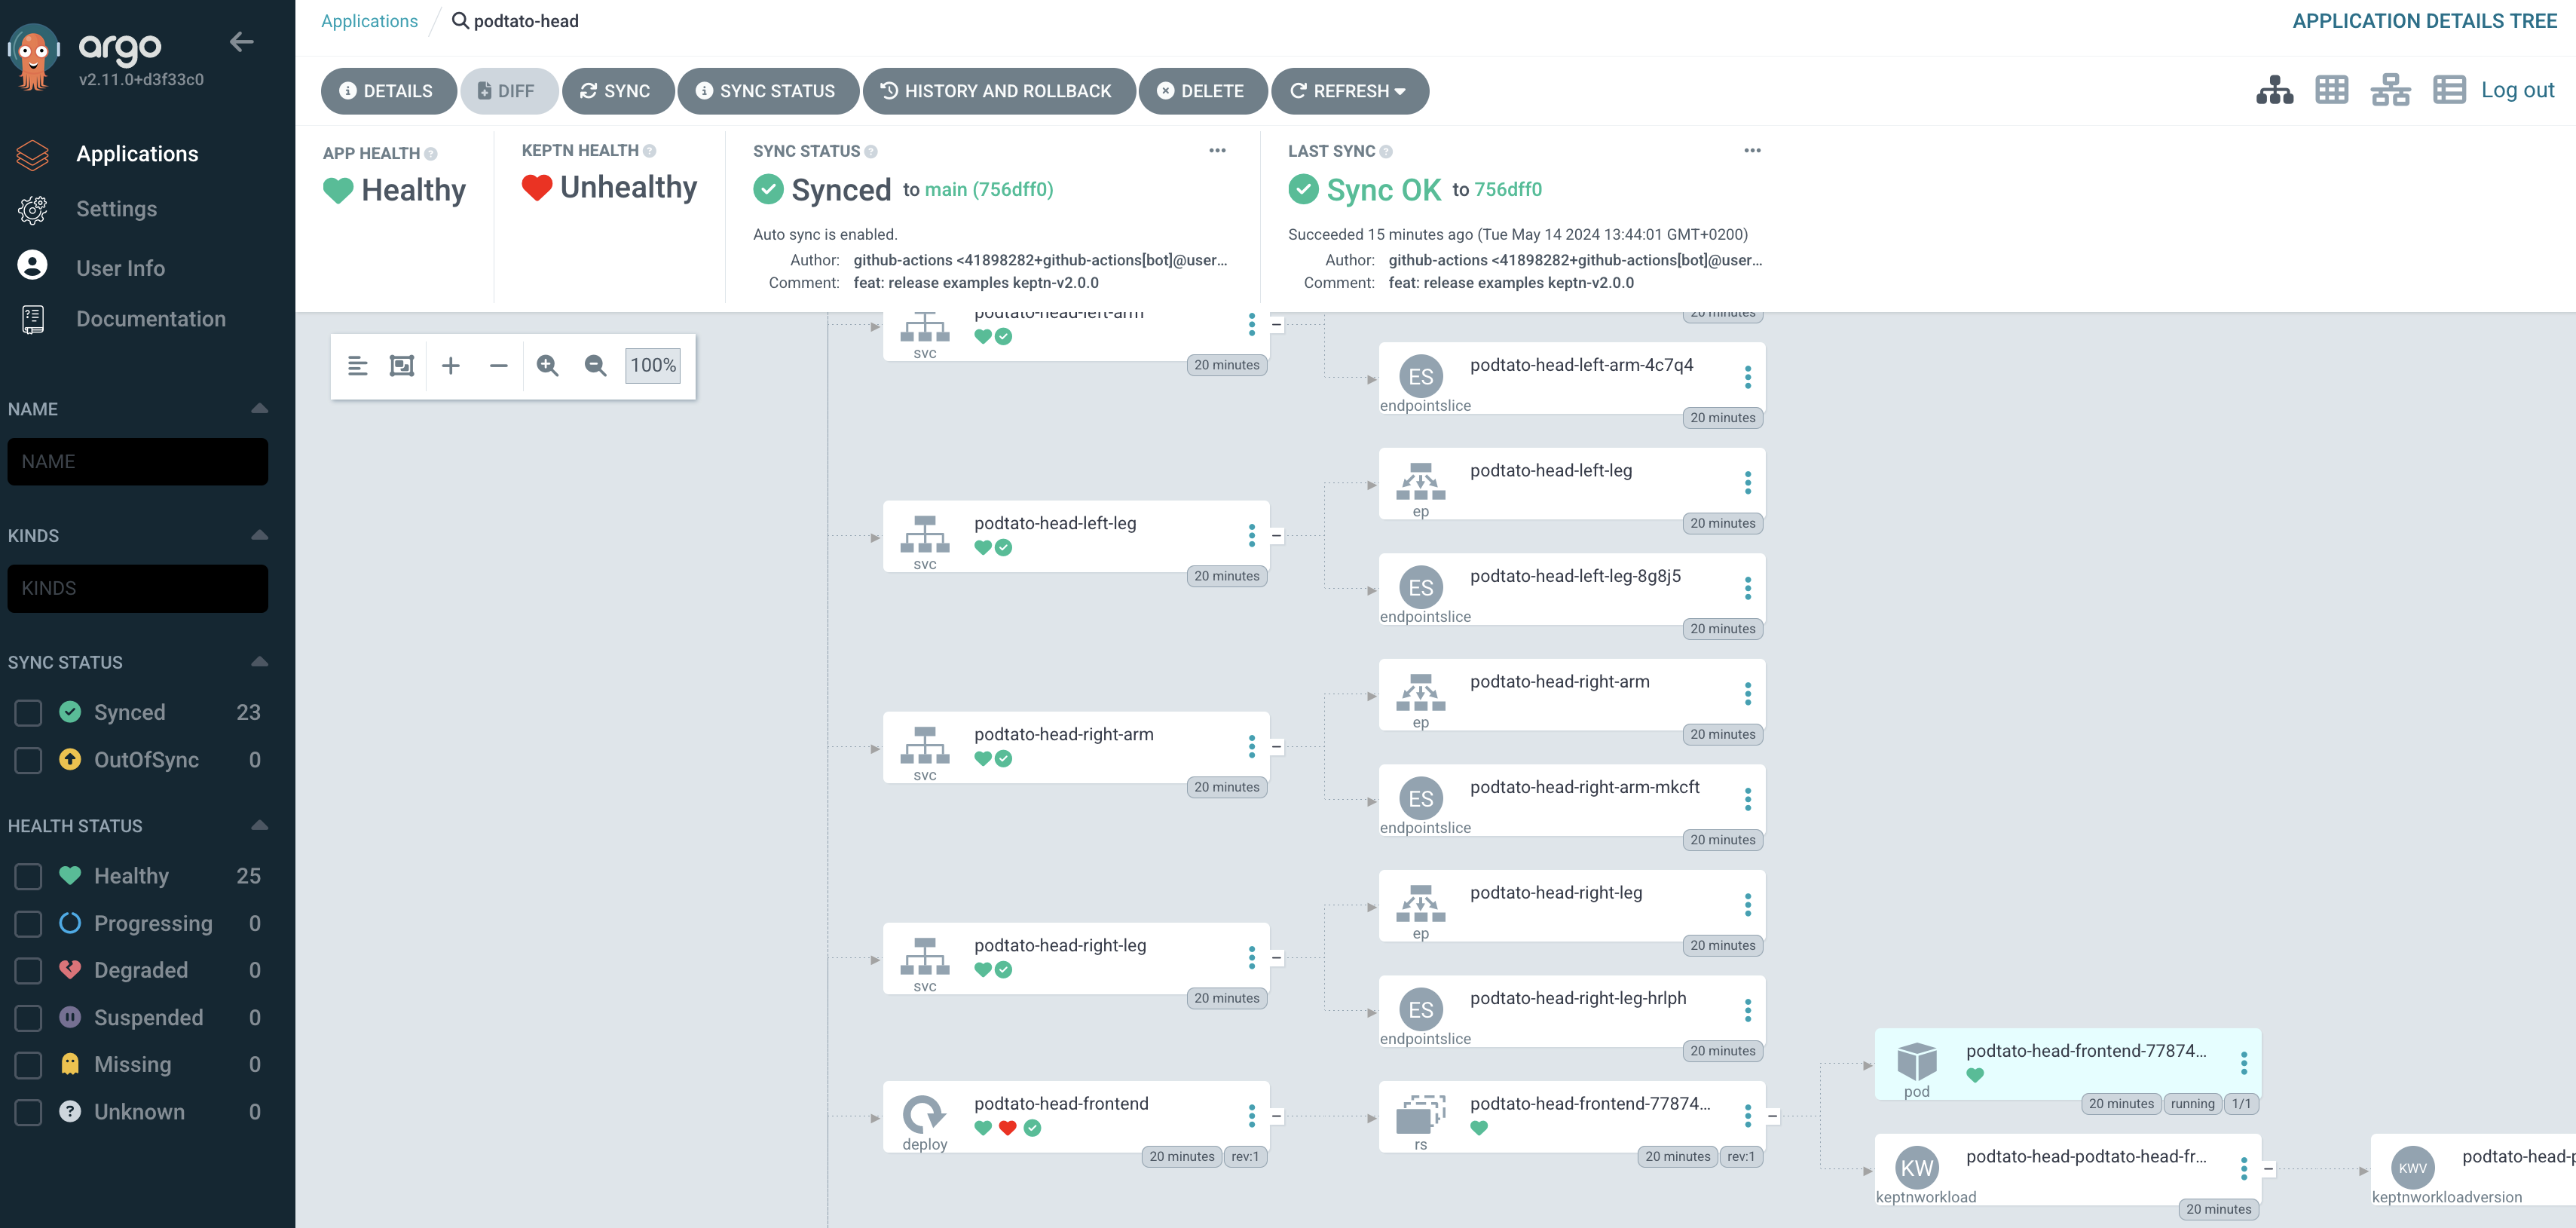Collapse the HEALTH STATUS filter section
2576x1228 pixels.
[260, 825]
